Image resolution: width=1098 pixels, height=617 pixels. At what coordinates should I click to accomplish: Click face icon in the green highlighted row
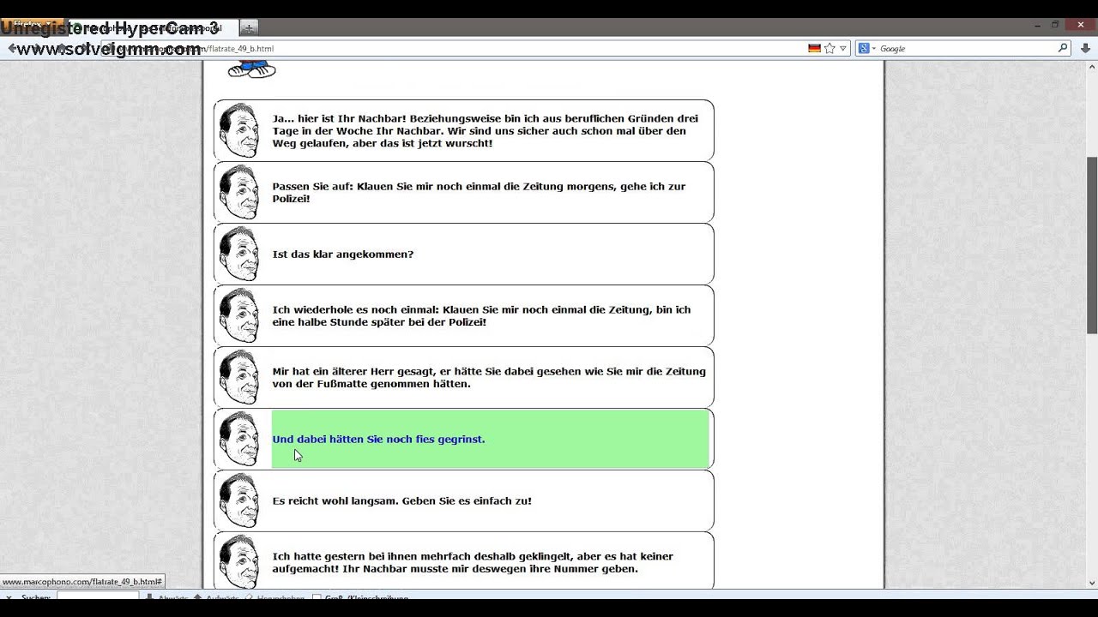click(239, 439)
